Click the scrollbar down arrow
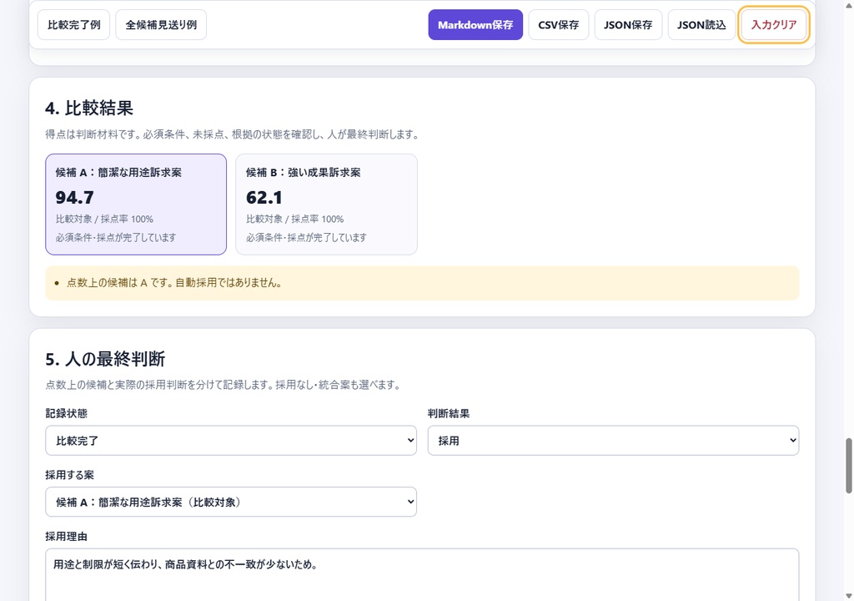The height and width of the screenshot is (601, 854). click(848, 596)
